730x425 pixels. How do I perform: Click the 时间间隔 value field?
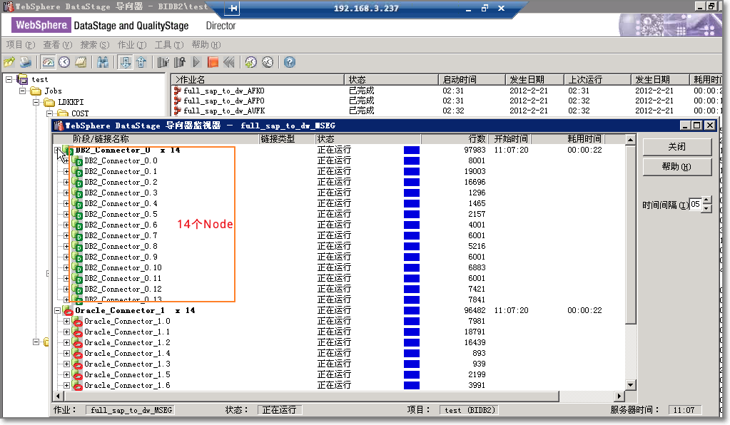[x=696, y=204]
